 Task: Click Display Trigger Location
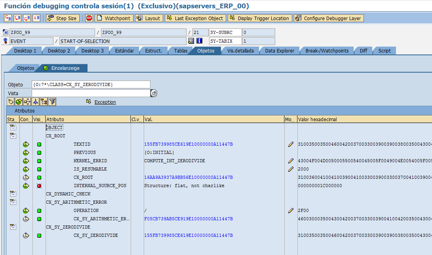coord(260,18)
